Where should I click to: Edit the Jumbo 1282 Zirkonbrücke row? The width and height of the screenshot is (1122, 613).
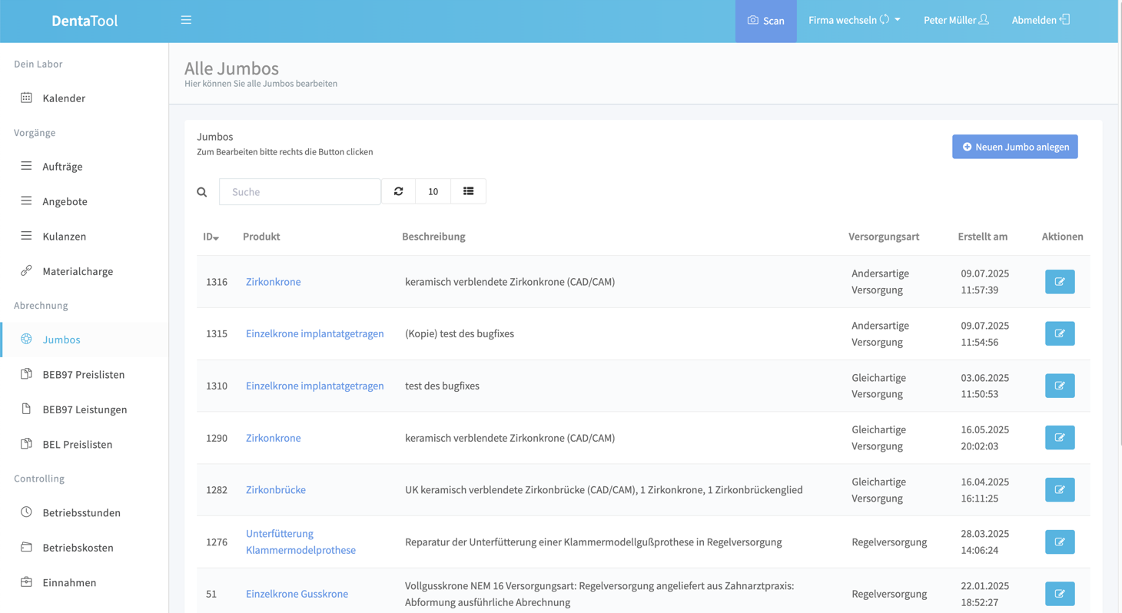1059,490
